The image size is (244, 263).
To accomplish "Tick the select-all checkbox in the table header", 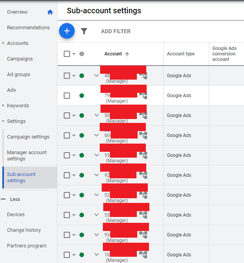I will click(67, 54).
